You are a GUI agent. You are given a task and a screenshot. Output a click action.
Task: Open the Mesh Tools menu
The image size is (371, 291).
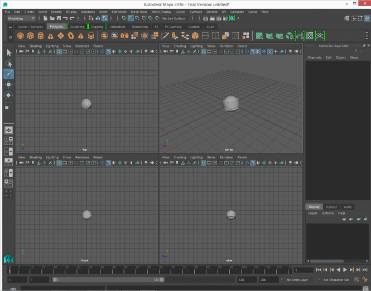(139, 12)
